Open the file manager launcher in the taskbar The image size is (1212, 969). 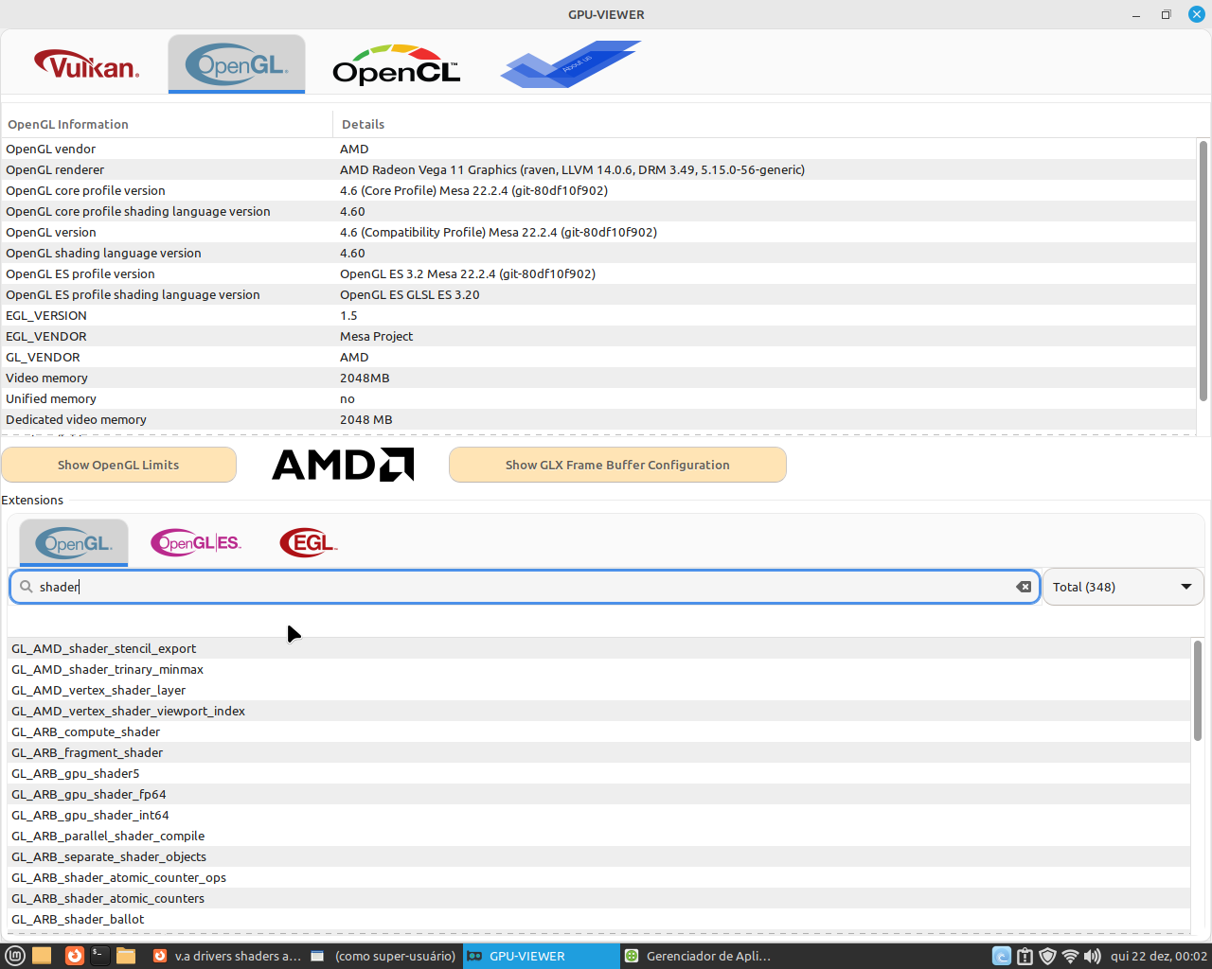[126, 956]
